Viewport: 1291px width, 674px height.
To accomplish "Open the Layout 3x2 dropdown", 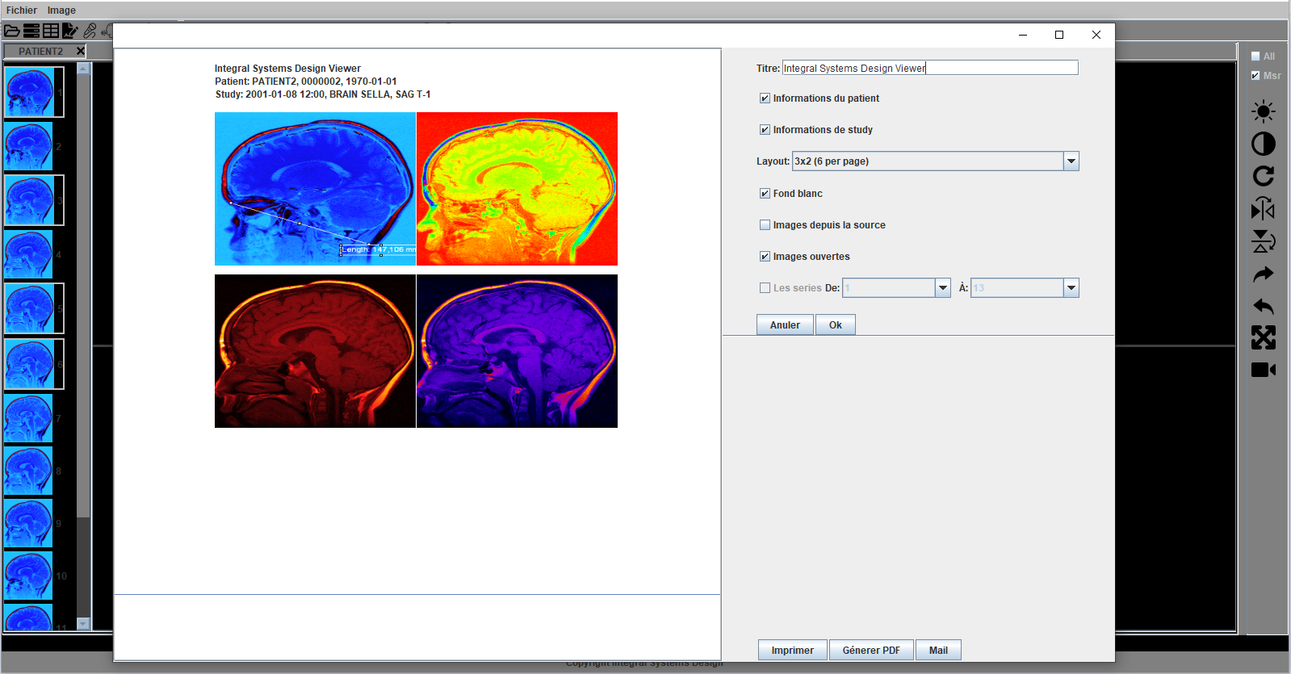I will click(1071, 161).
